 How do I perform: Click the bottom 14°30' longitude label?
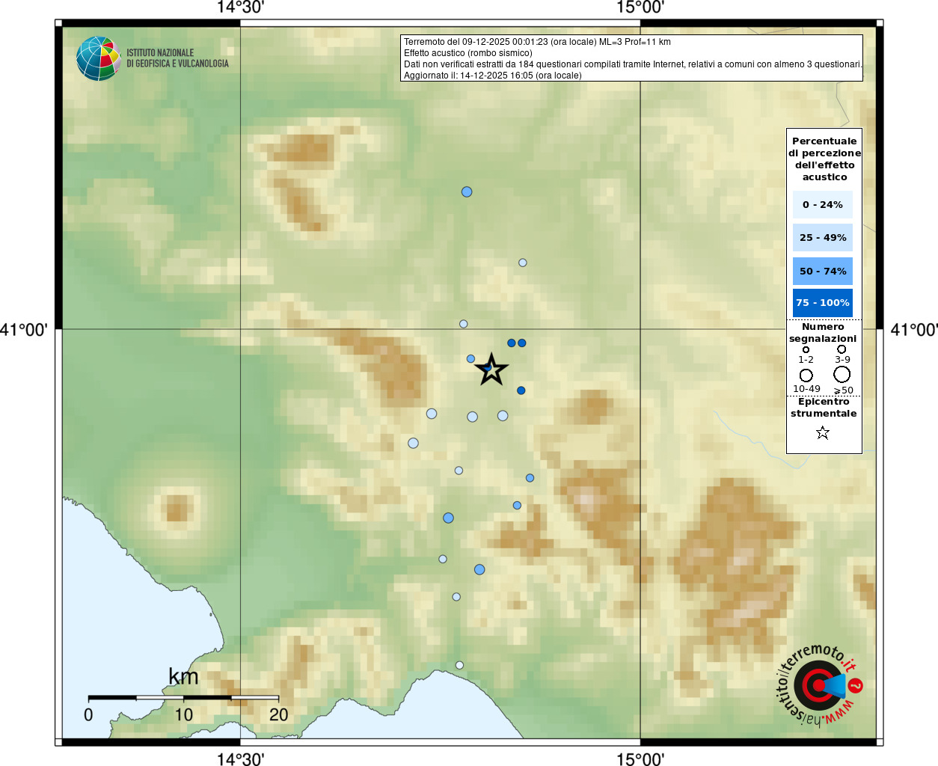click(x=240, y=759)
